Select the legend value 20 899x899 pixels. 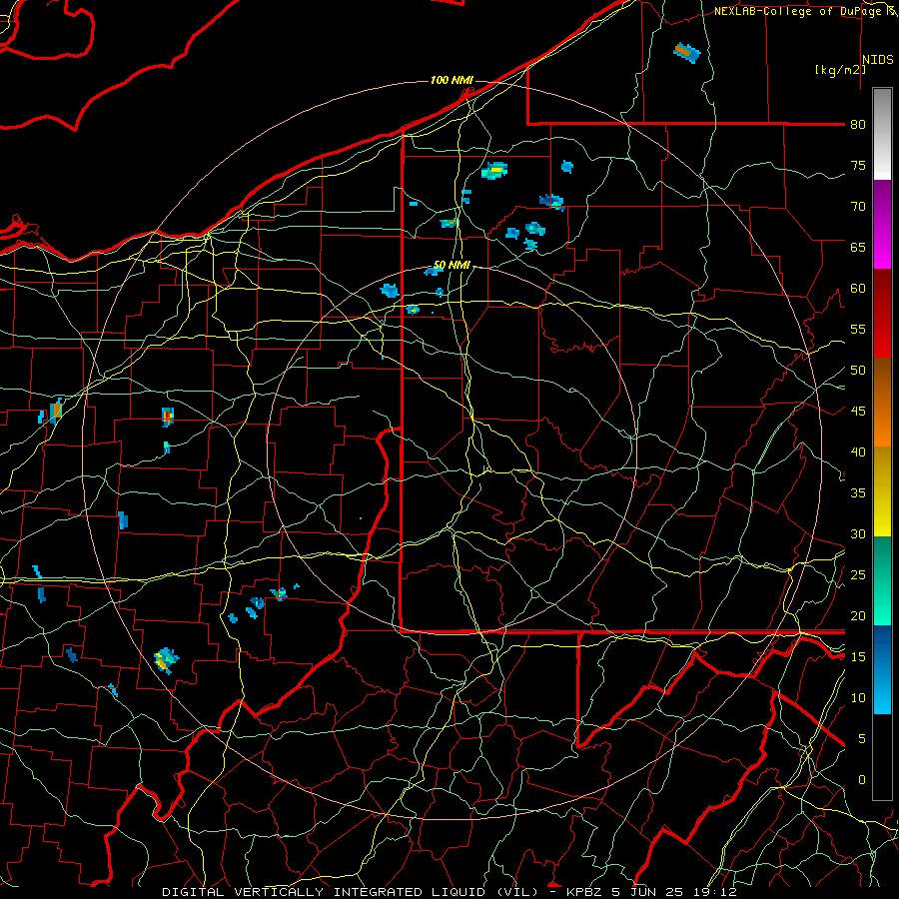pos(858,616)
